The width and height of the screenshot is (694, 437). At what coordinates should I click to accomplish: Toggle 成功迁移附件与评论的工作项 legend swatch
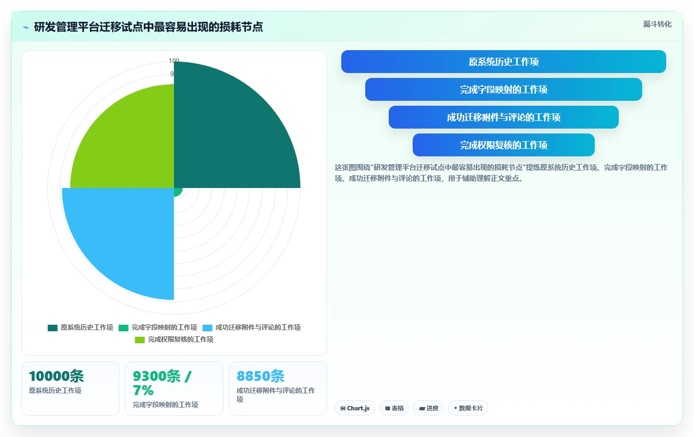click(207, 328)
